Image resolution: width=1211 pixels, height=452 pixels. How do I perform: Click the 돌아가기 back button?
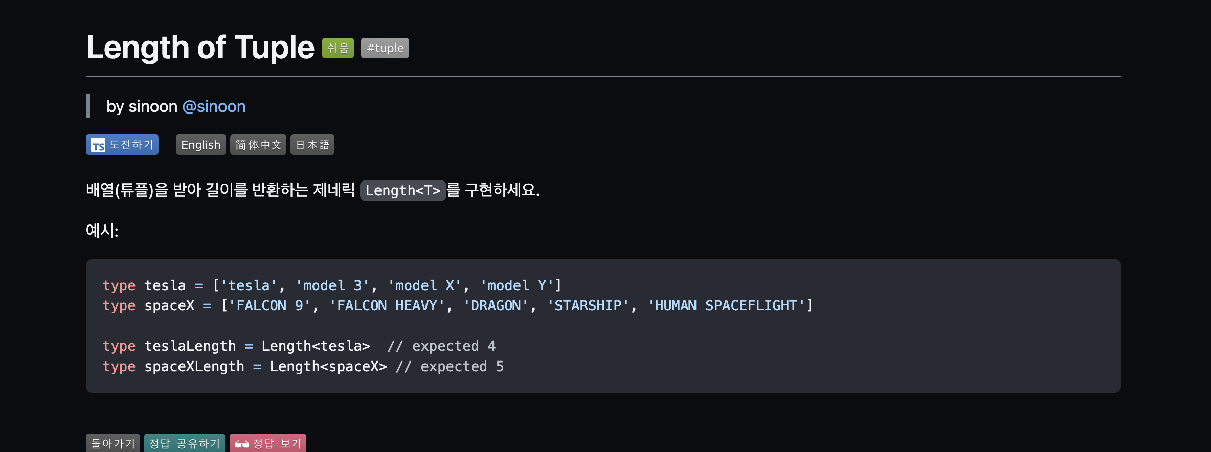[x=113, y=443]
